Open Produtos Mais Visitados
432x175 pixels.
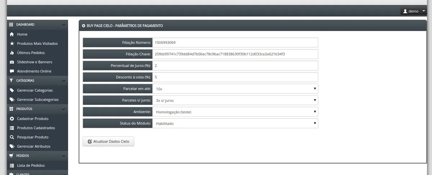click(37, 43)
